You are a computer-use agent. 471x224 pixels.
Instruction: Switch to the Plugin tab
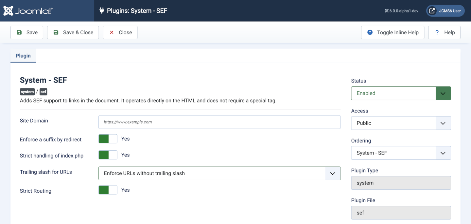23,56
